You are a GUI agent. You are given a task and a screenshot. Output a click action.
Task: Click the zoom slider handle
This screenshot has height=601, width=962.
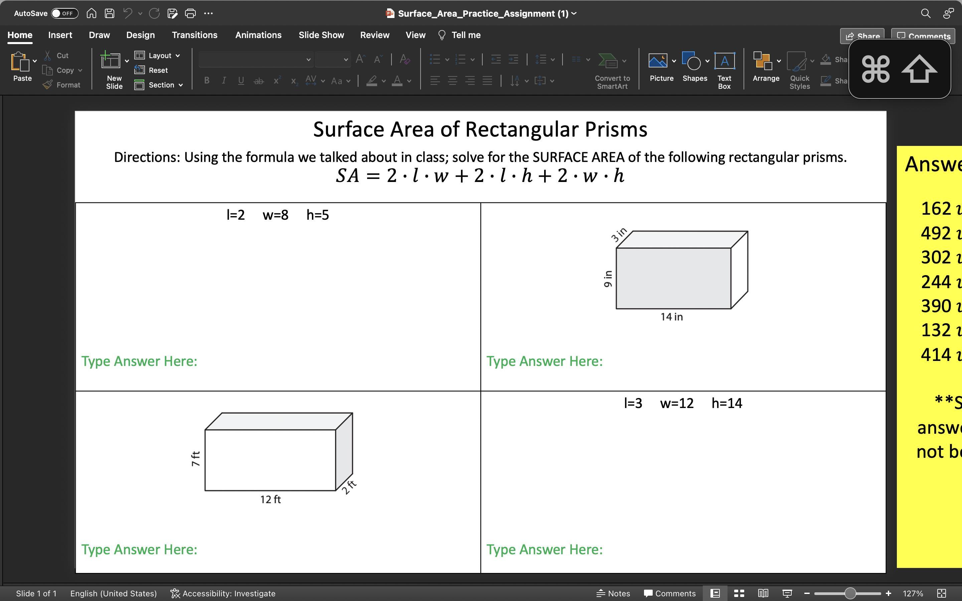point(850,593)
